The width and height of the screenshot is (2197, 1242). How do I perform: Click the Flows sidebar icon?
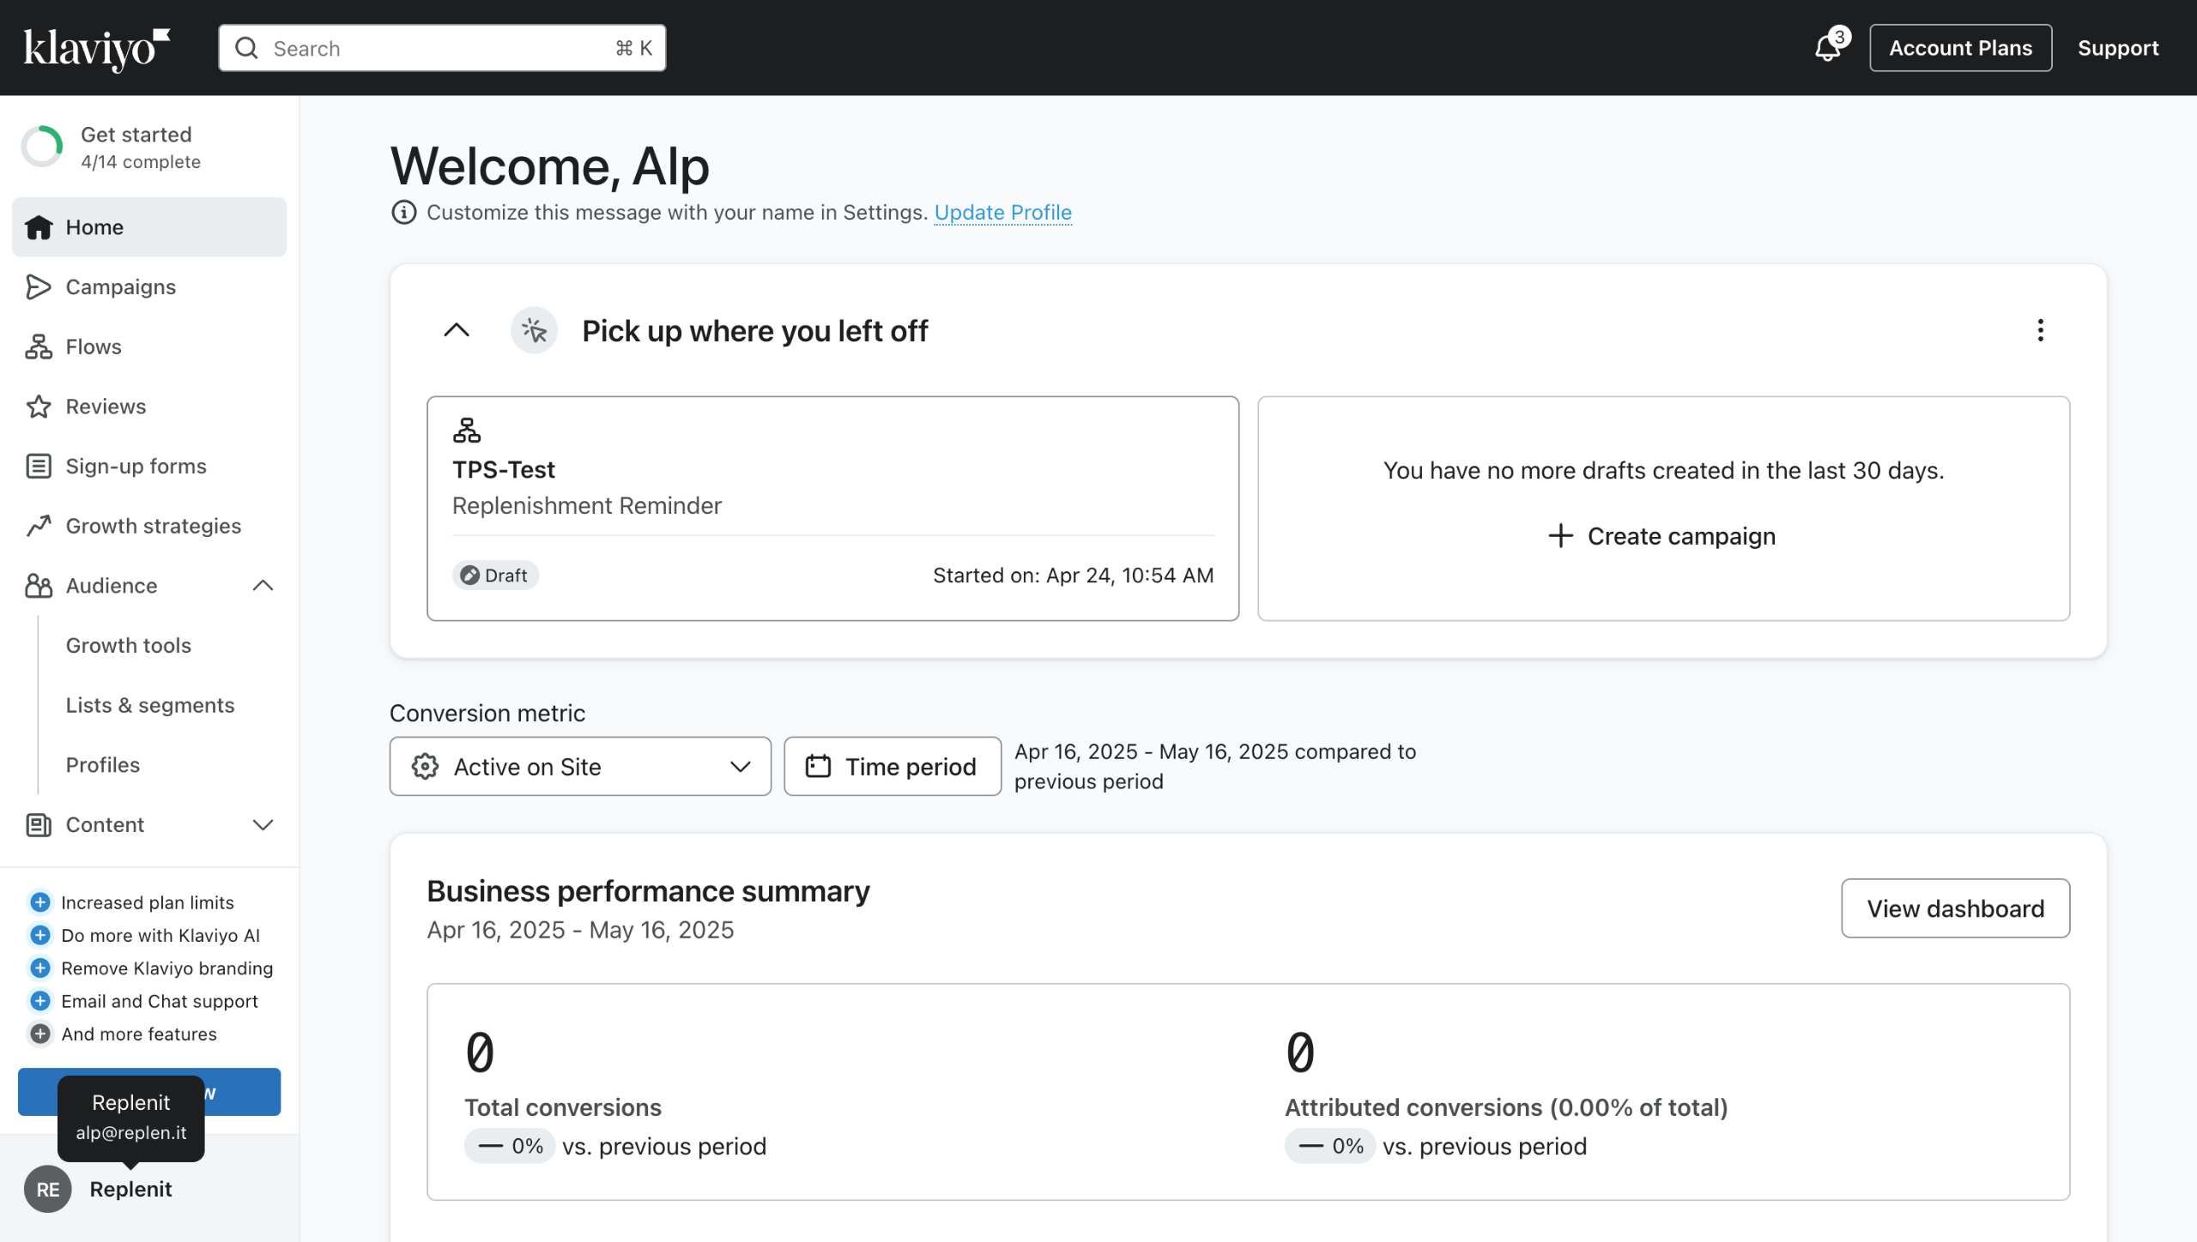[x=39, y=347]
